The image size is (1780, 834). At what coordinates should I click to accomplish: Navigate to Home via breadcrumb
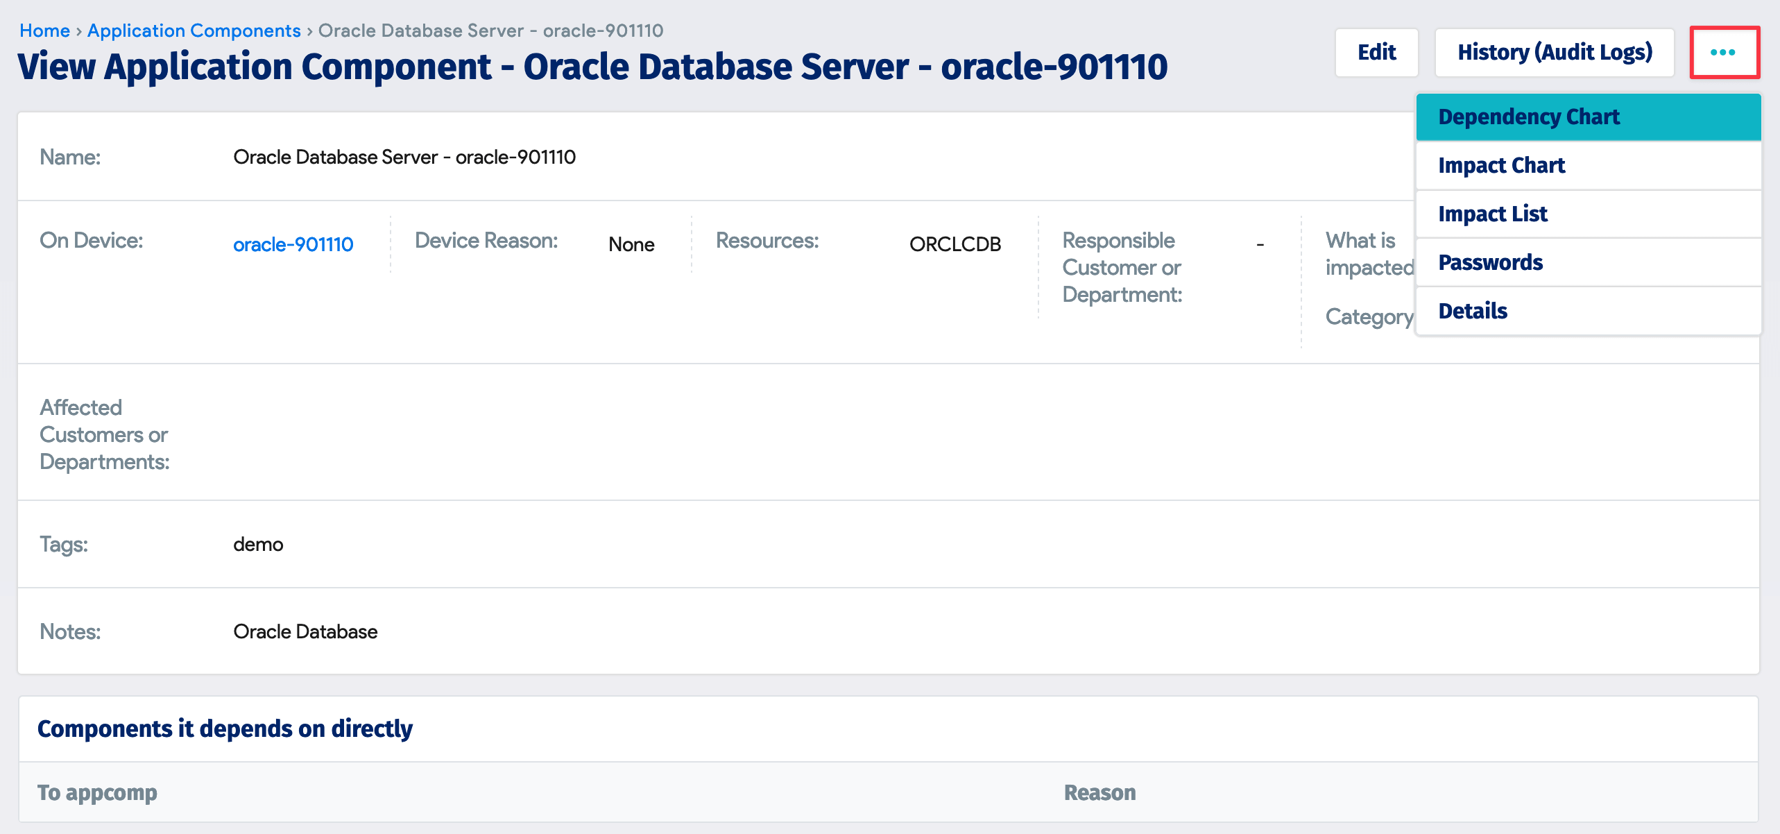[x=46, y=31]
